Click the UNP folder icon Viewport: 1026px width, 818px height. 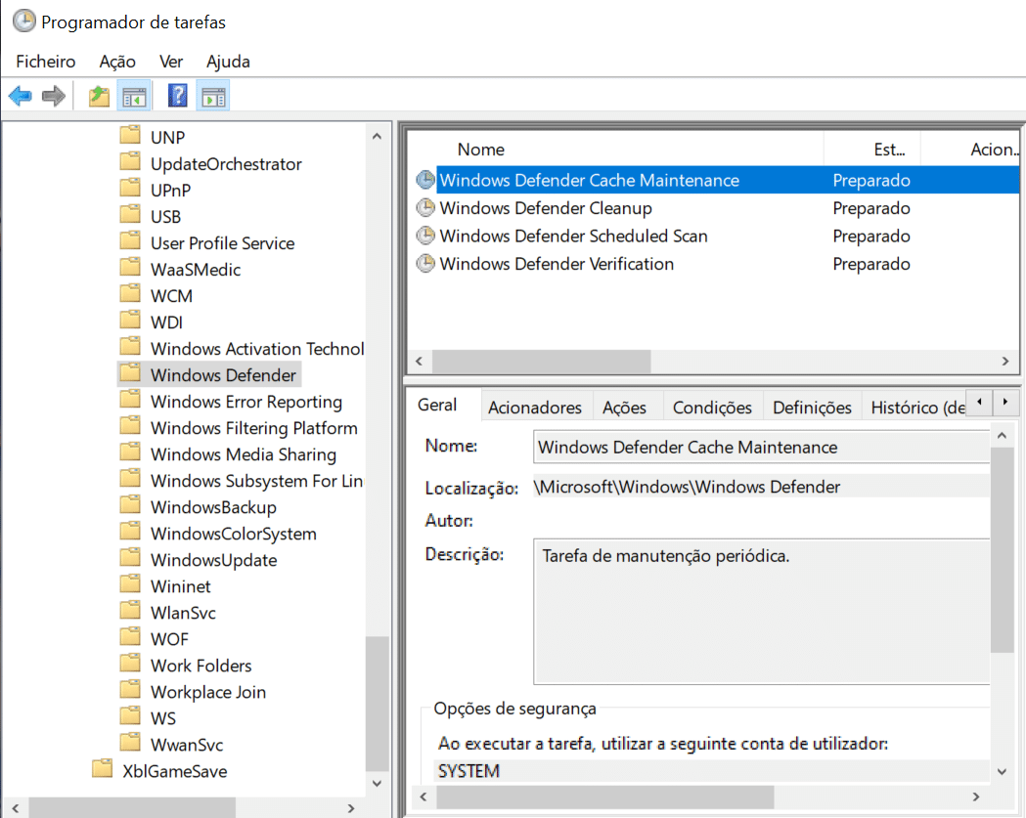pyautogui.click(x=130, y=135)
